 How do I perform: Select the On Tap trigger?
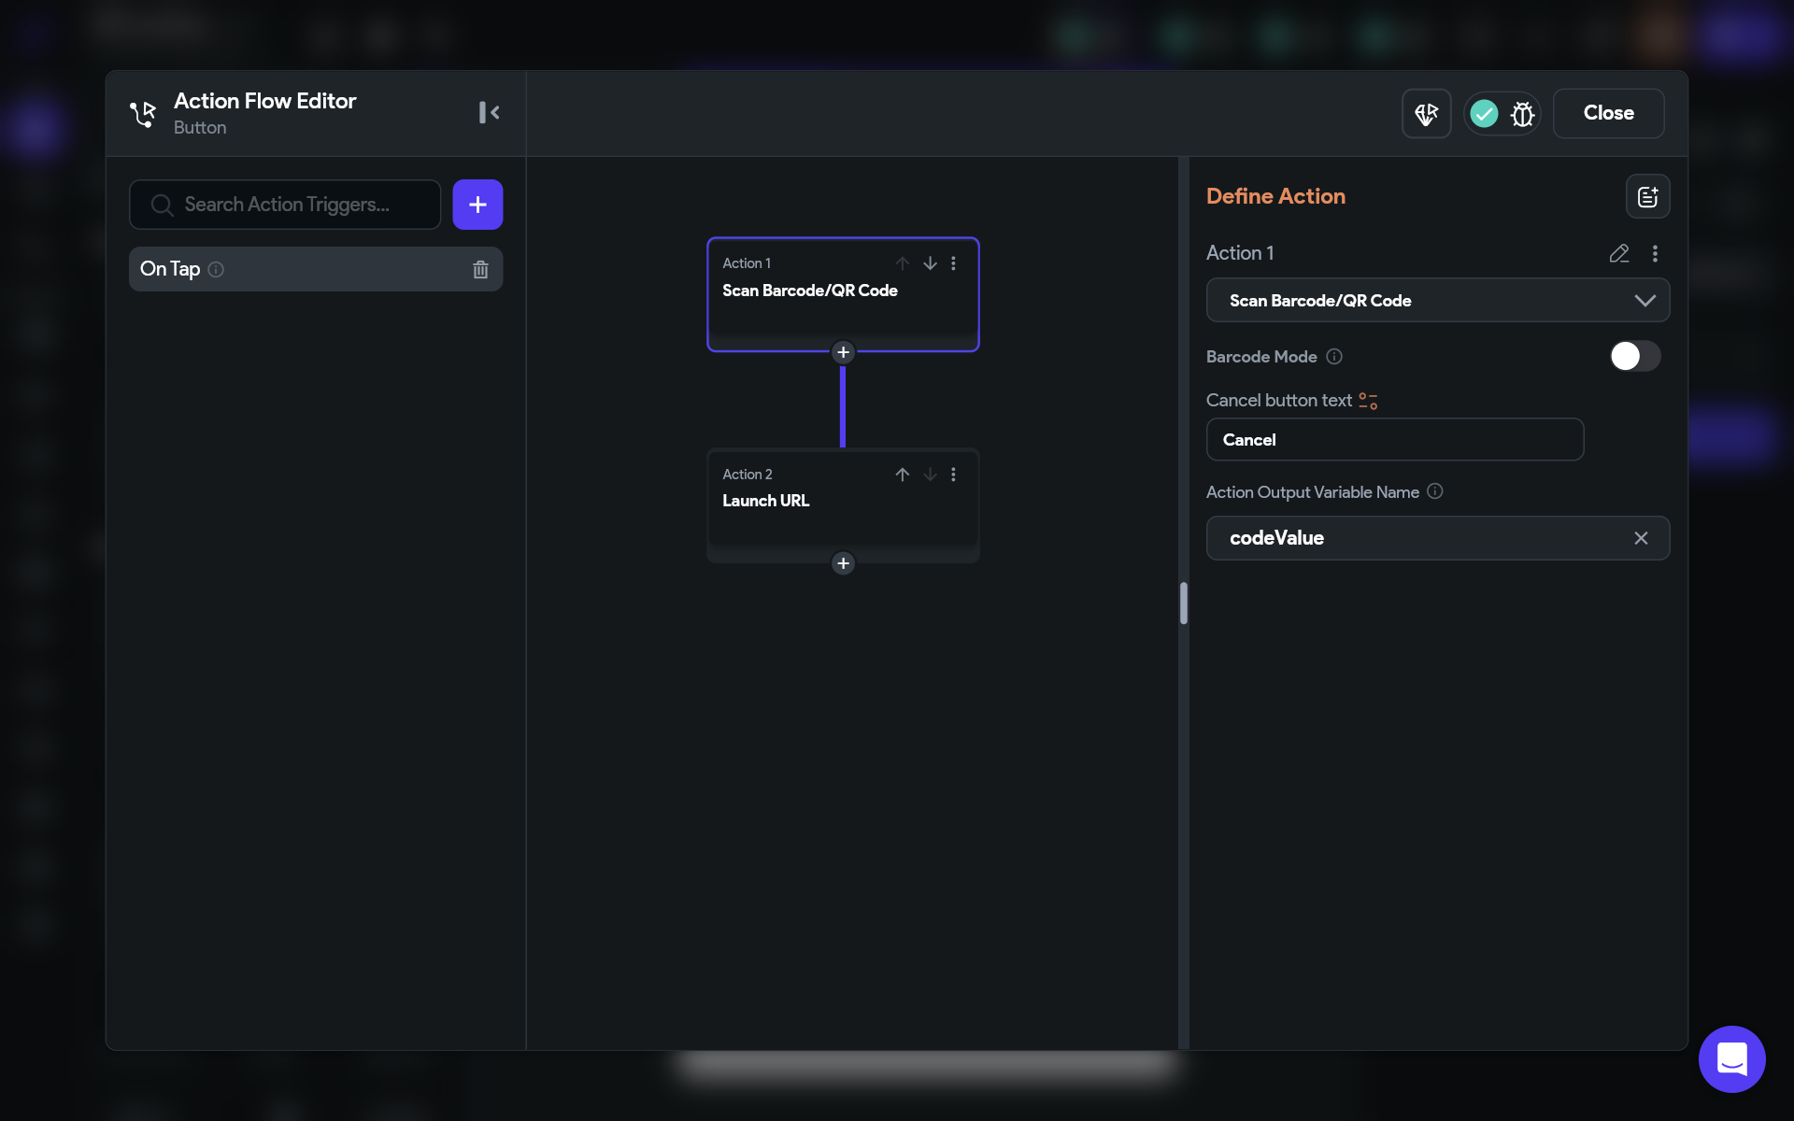(299, 269)
